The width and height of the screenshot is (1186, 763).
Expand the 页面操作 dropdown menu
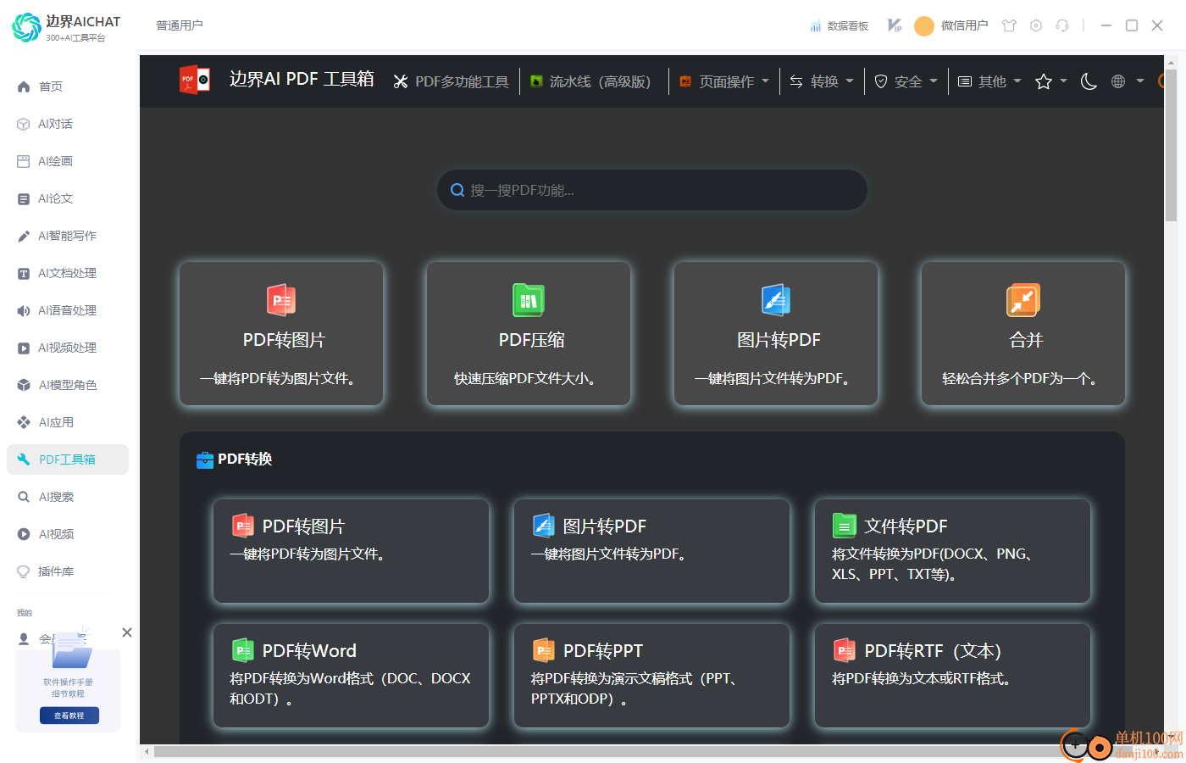pos(724,81)
